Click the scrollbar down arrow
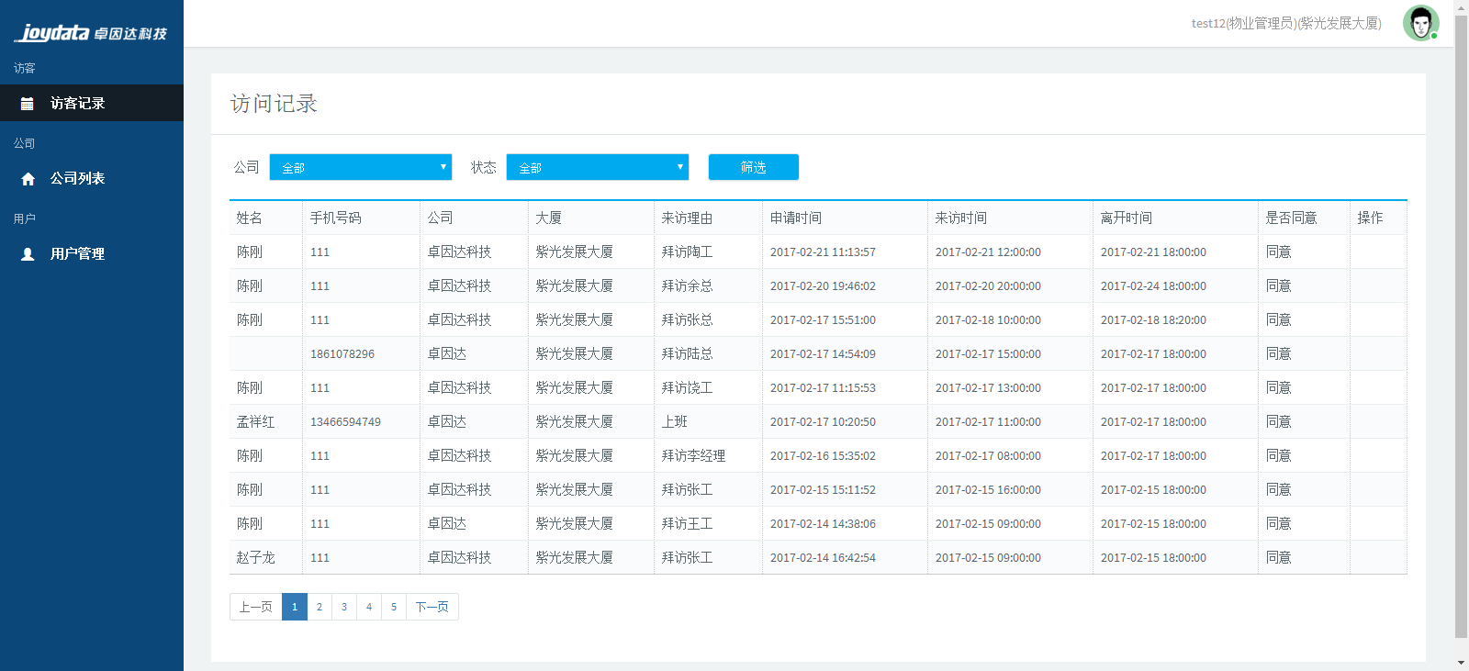This screenshot has width=1469, height=671. 1461,663
